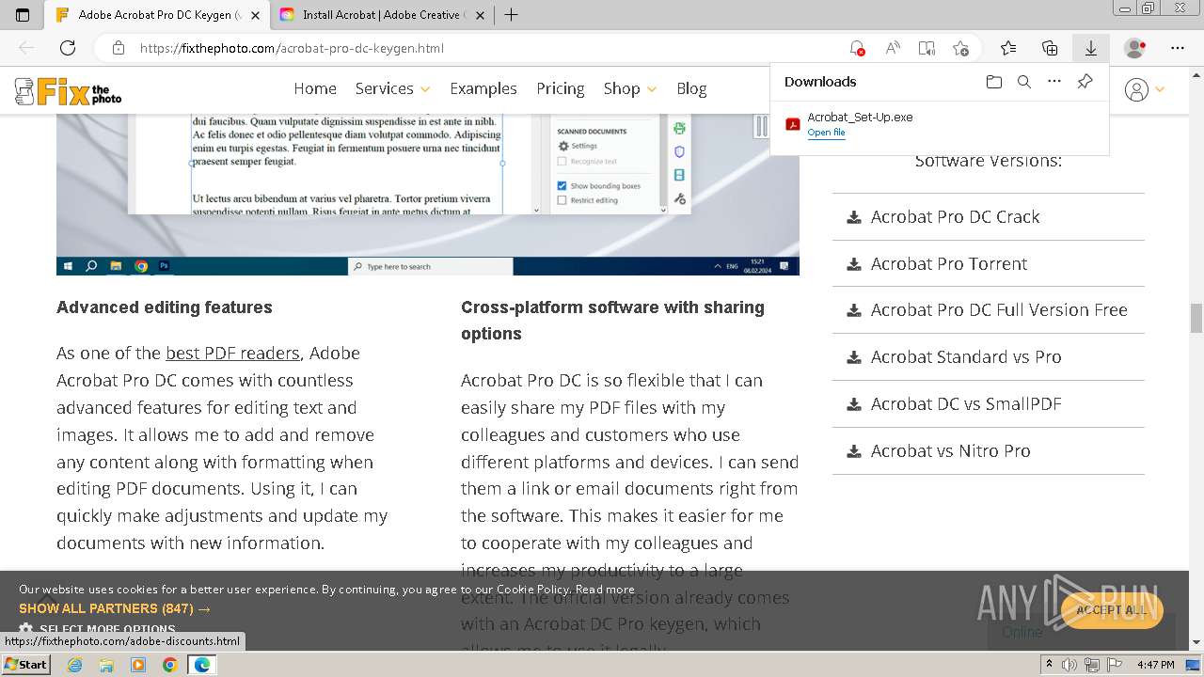Viewport: 1204px width, 677px height.
Task: Open a new browser tab
Action: coord(512,14)
